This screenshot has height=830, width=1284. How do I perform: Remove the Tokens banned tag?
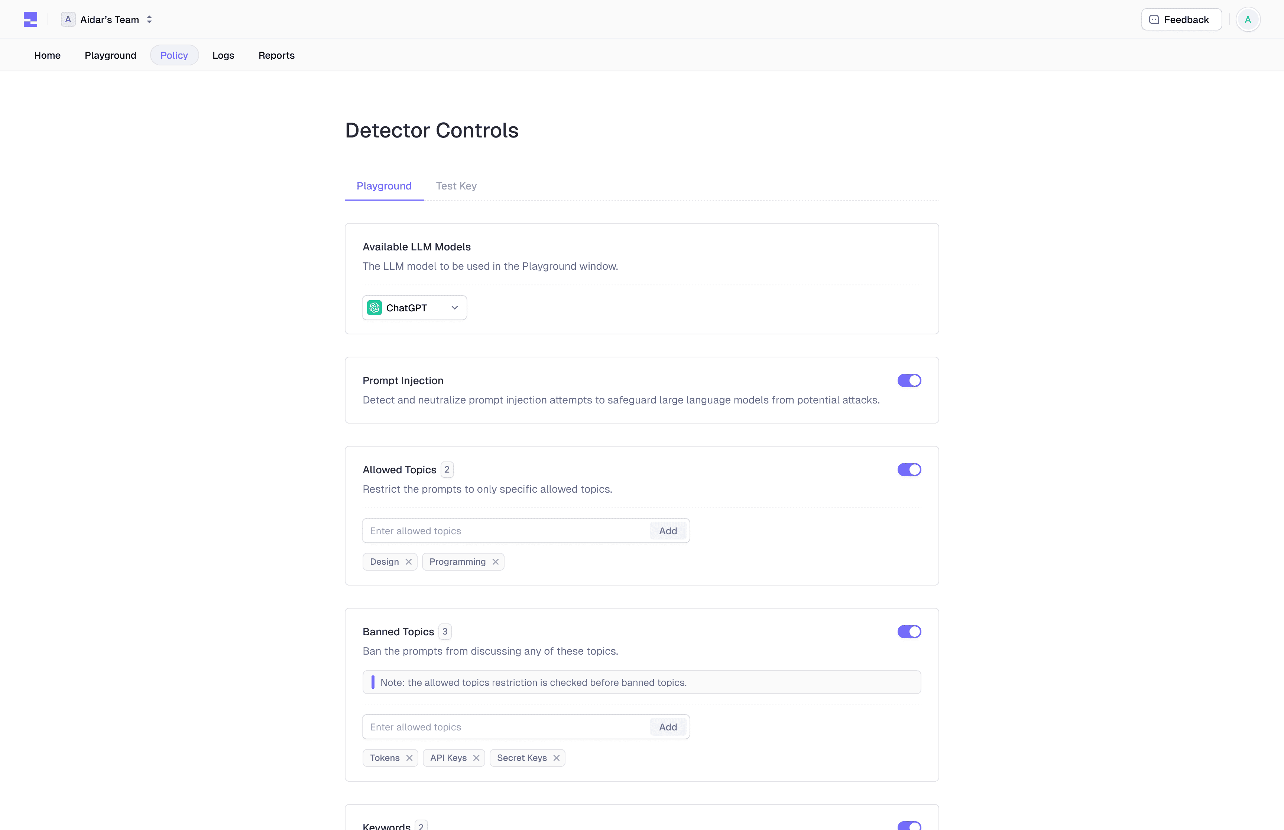[x=409, y=758]
